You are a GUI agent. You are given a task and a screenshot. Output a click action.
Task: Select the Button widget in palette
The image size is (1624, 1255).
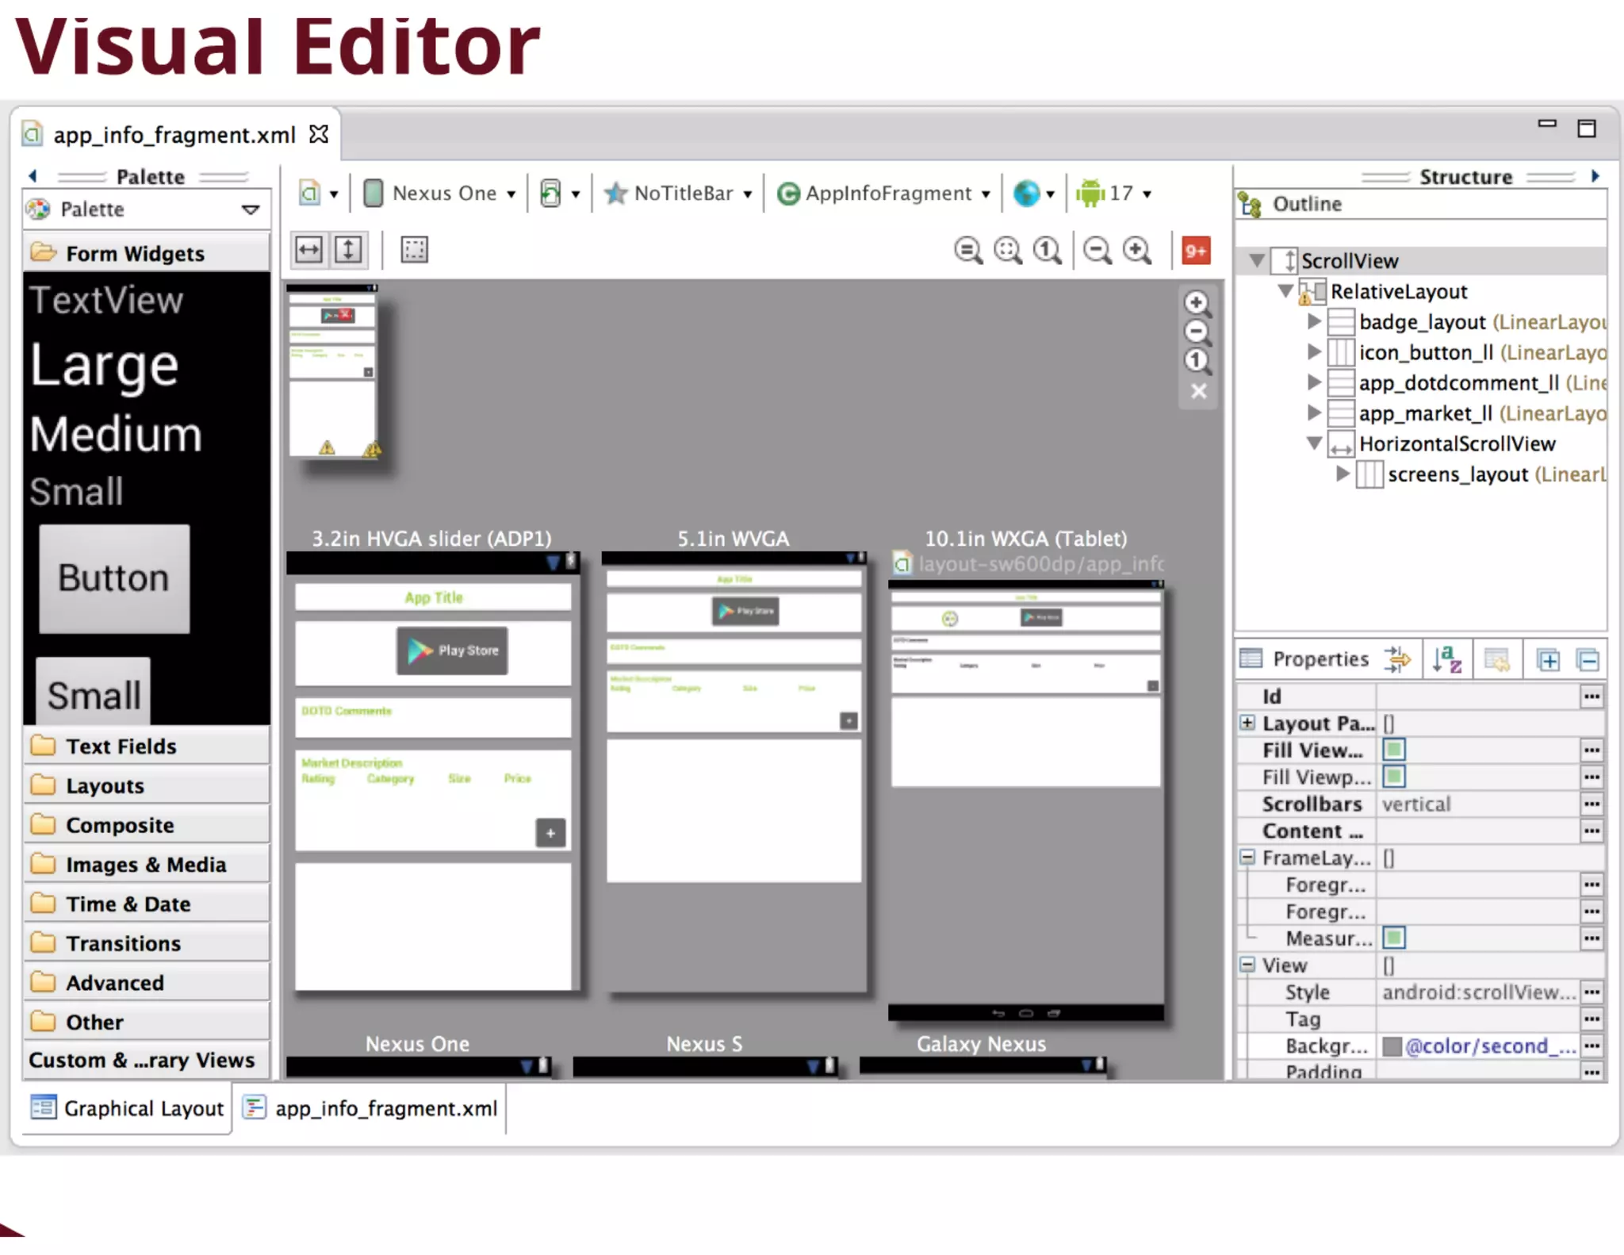[114, 578]
